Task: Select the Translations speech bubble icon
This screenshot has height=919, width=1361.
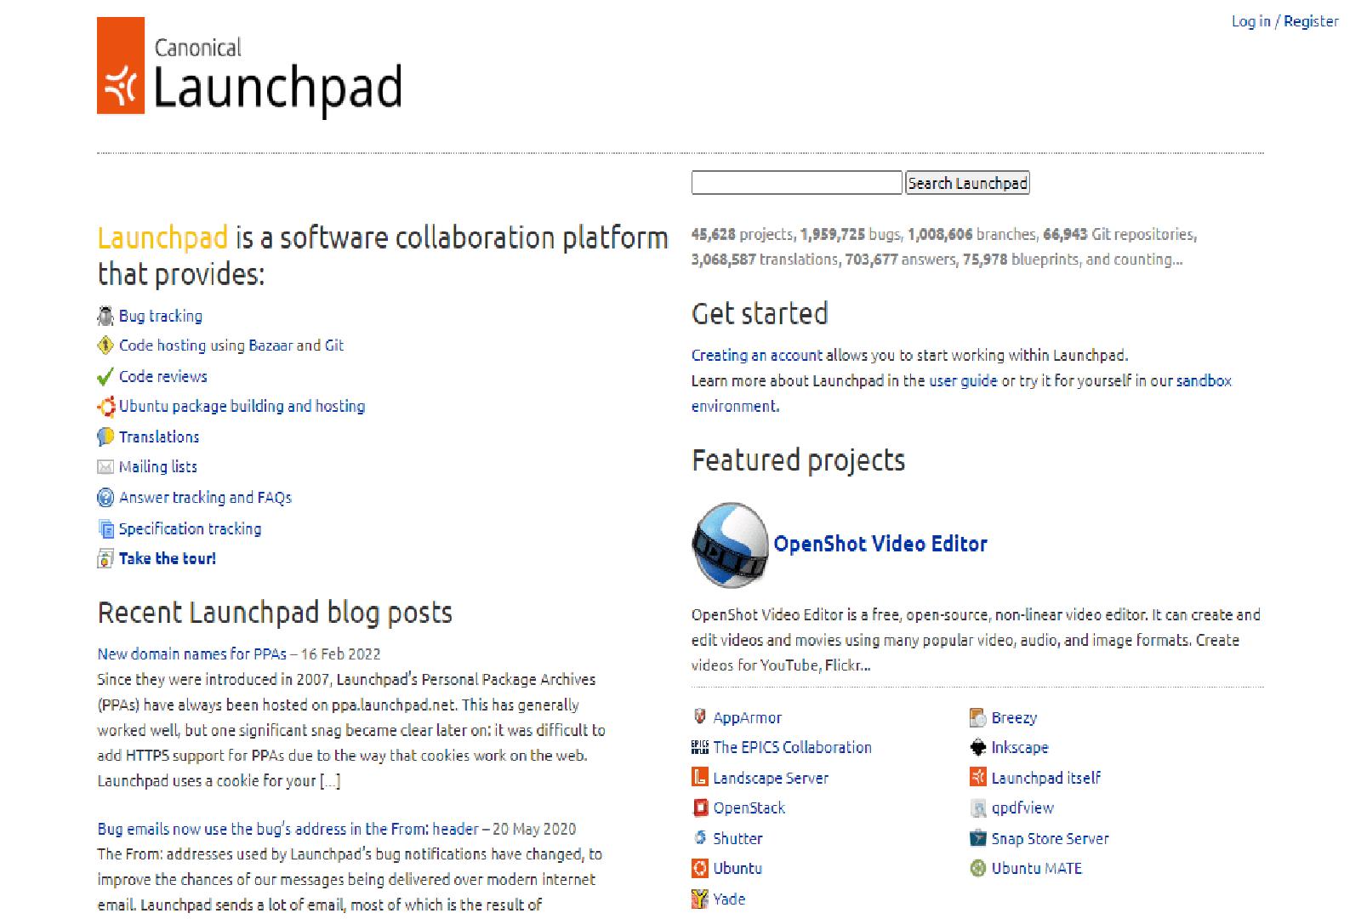Action: point(105,437)
